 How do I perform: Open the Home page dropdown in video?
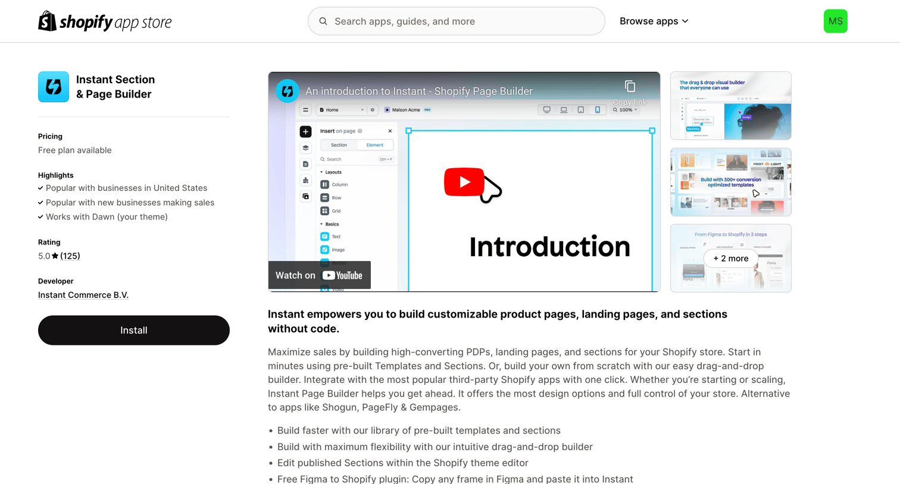pos(342,110)
